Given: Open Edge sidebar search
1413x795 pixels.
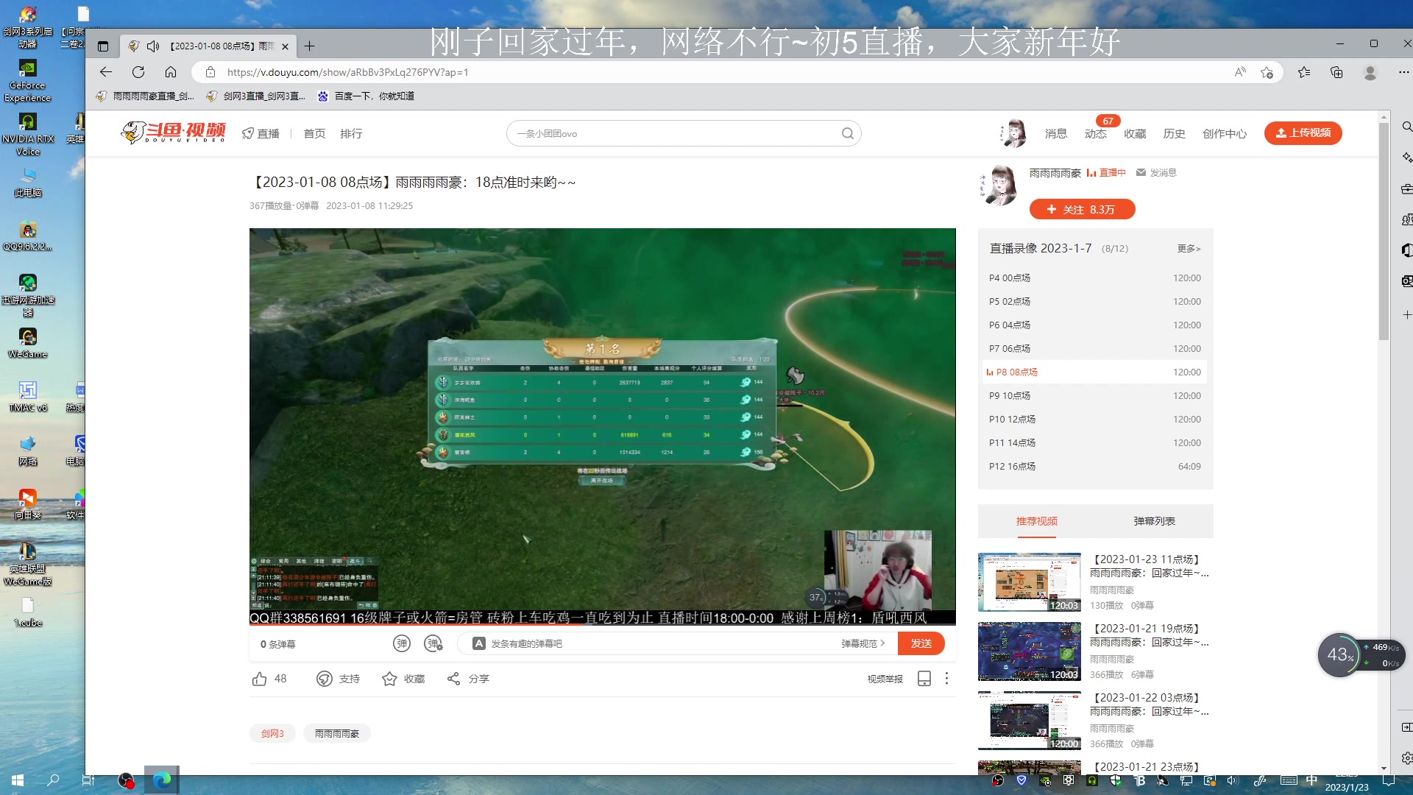Looking at the screenshot, I should point(1406,127).
